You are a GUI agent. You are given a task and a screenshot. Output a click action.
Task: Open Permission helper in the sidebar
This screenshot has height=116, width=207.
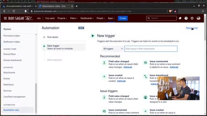click(12, 36)
